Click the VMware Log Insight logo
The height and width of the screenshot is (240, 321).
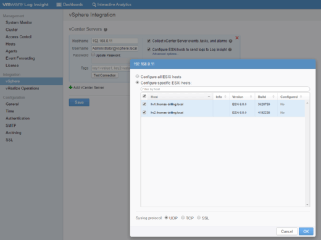(x=25, y=4)
